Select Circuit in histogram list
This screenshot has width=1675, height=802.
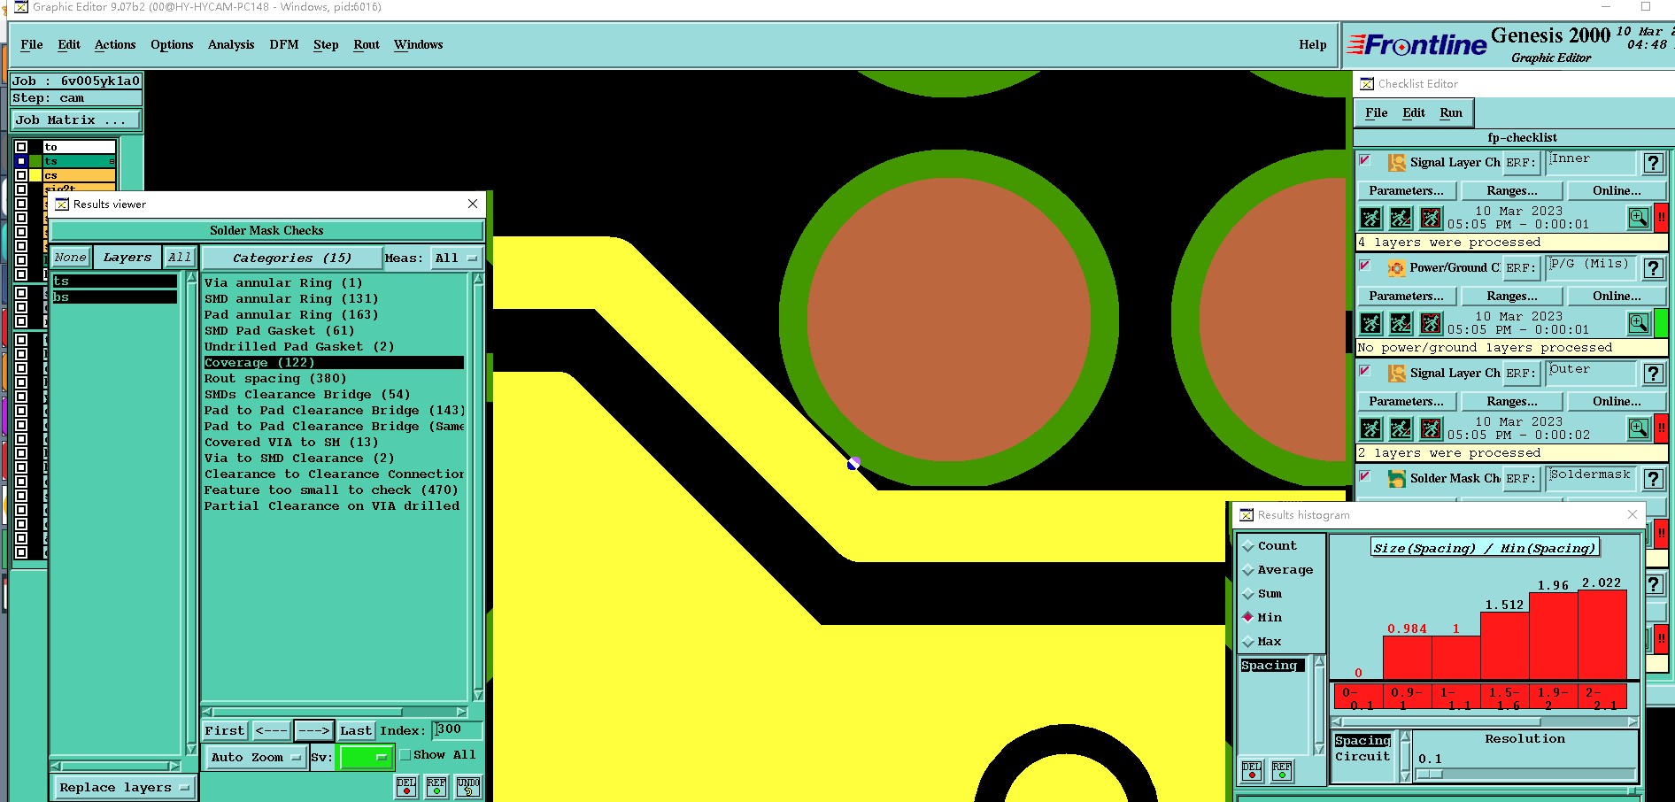[1362, 757]
